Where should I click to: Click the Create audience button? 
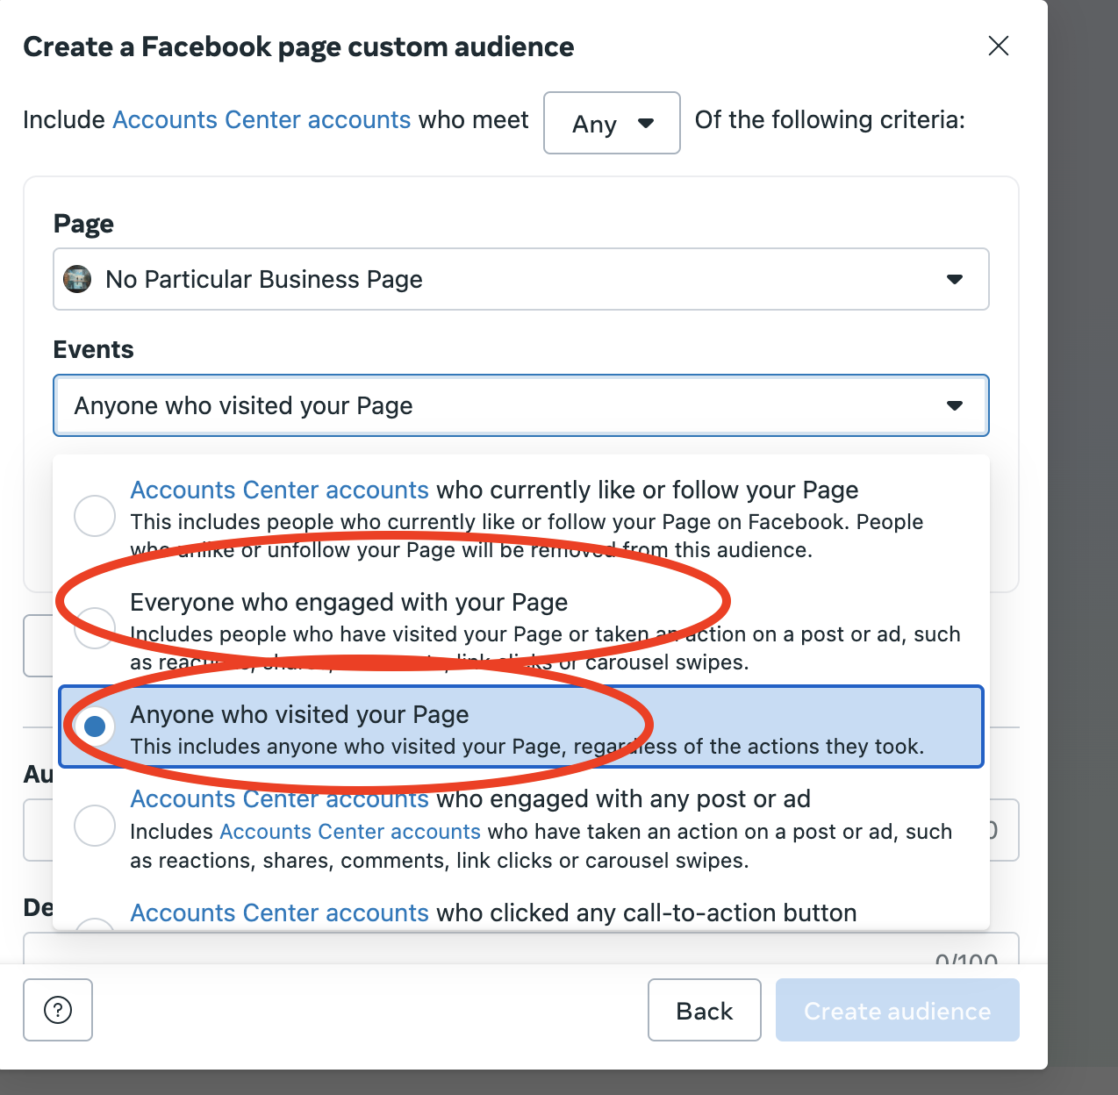(897, 1011)
